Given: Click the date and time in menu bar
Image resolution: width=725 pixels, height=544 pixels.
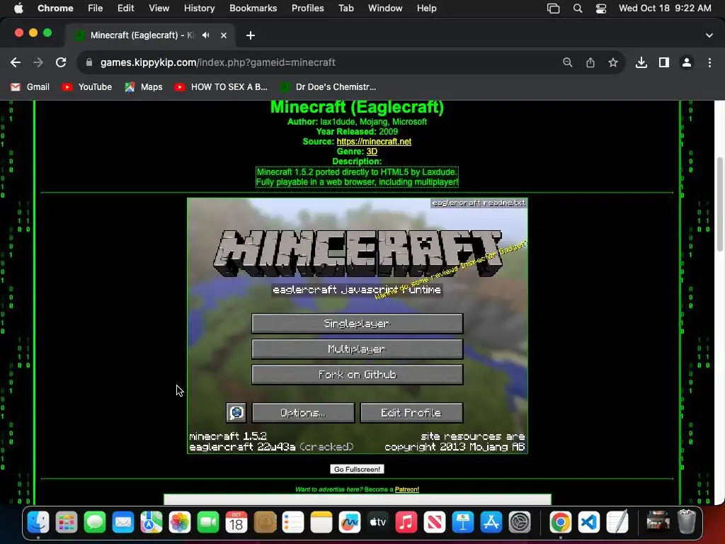Looking at the screenshot, I should [x=665, y=8].
